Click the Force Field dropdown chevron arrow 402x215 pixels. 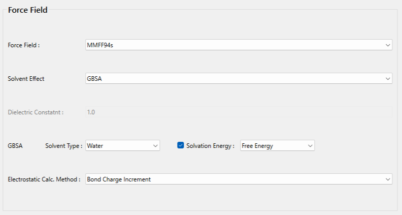[387, 45]
